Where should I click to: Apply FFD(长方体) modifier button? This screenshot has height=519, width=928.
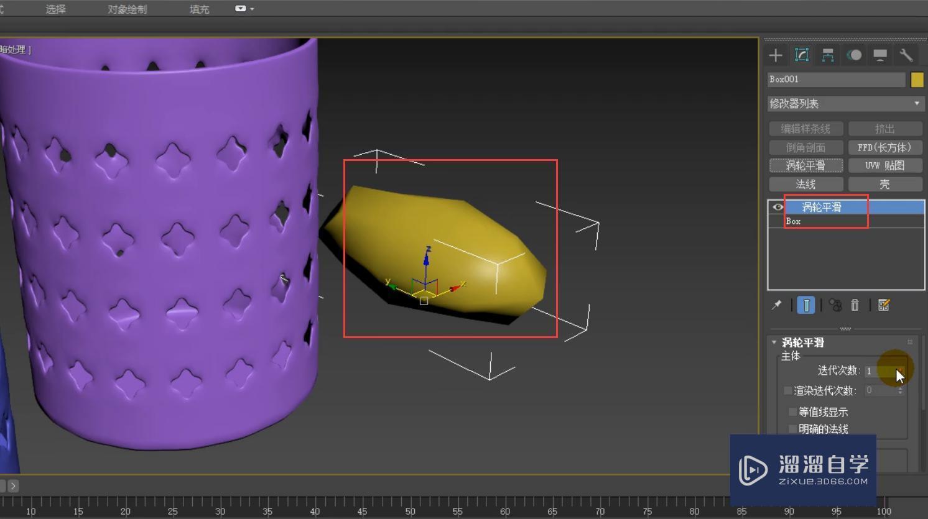click(x=885, y=147)
